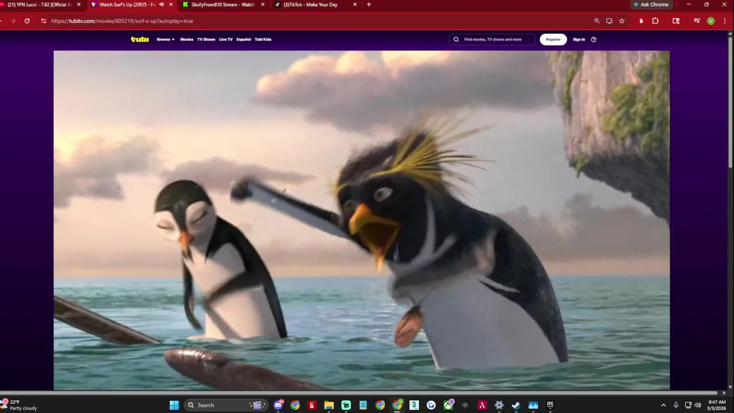Close the TikTok tab
The width and height of the screenshot is (734, 413).
click(x=355, y=5)
